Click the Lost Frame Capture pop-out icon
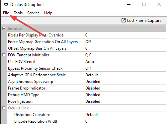167x124 pixels. pos(124,21)
